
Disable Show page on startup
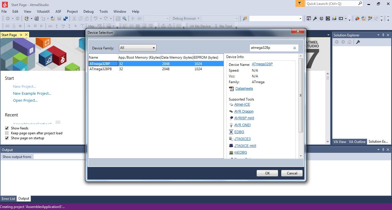[x=6, y=138]
